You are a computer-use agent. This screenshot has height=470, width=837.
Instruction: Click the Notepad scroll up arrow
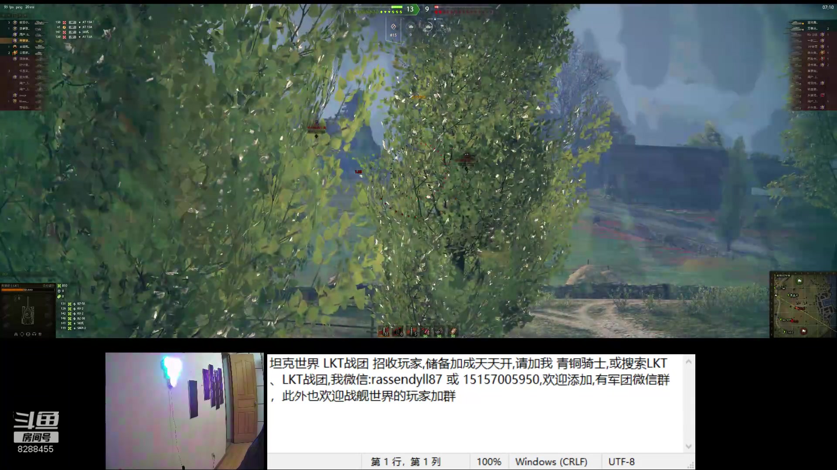(688, 361)
